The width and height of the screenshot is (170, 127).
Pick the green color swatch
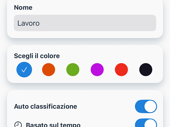[73, 70]
